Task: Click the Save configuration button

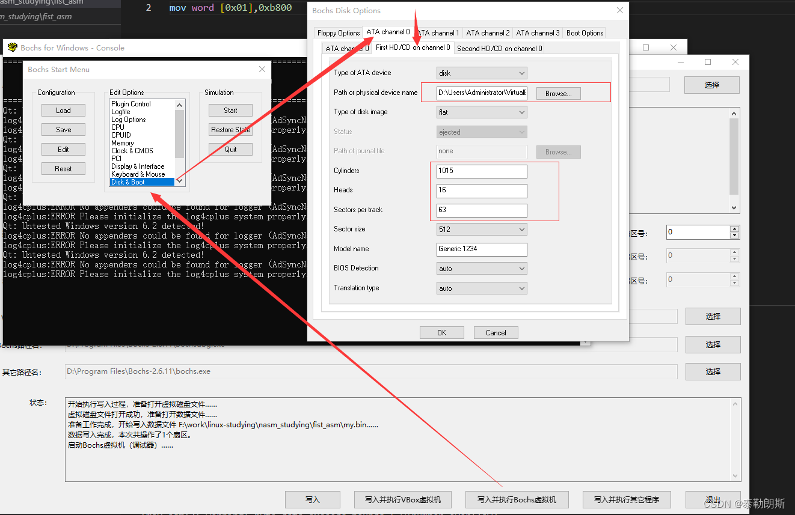Action: [x=63, y=130]
